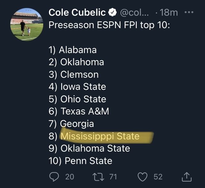
Task: View the 20 replies count
Action: click(x=70, y=177)
